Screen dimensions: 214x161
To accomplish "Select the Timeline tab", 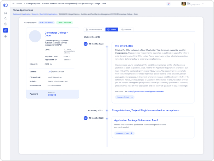I will coord(112,30).
